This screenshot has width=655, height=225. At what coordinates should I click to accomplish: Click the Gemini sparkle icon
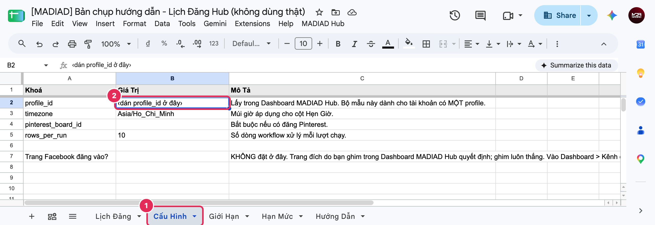(612, 15)
